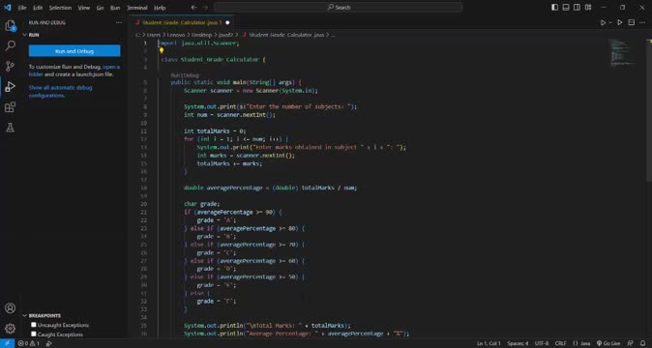The height and width of the screenshot is (348, 652).
Task: Change CRLF end of line sequence
Action: pos(560,343)
